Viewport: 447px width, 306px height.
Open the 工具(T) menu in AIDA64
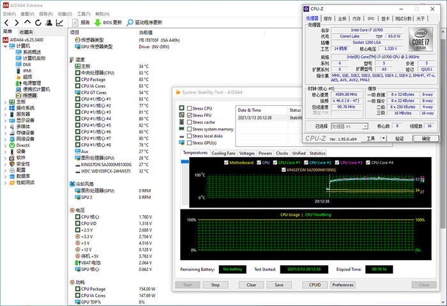point(84,14)
